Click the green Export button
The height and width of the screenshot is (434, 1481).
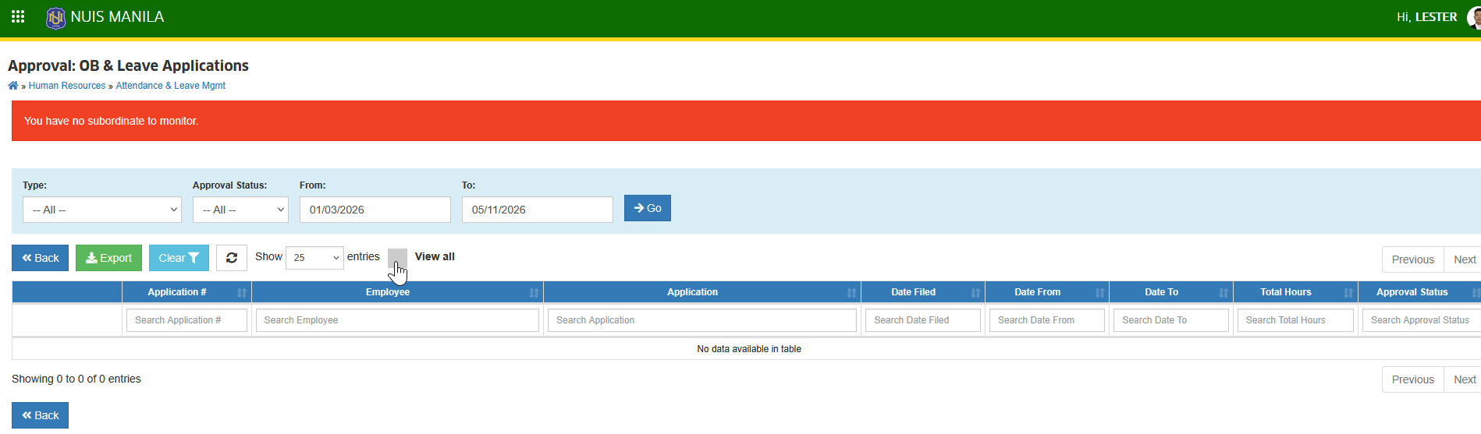tap(108, 258)
